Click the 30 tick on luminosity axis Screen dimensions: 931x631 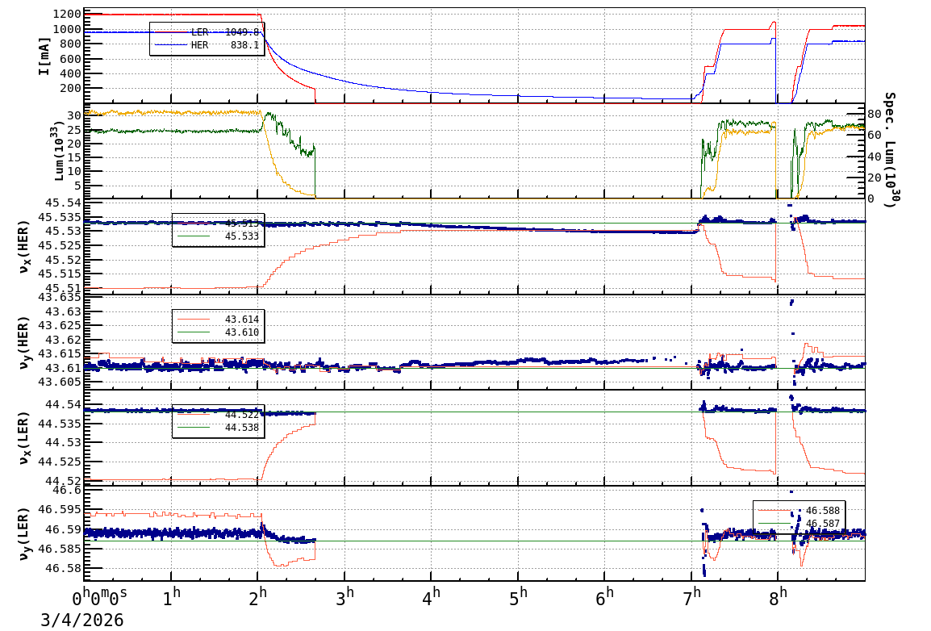74,115
